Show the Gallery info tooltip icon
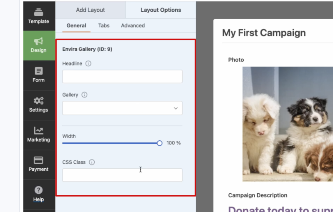 (84, 95)
